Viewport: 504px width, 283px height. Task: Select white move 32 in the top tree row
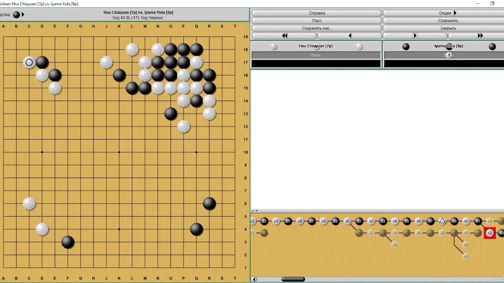click(x=371, y=221)
